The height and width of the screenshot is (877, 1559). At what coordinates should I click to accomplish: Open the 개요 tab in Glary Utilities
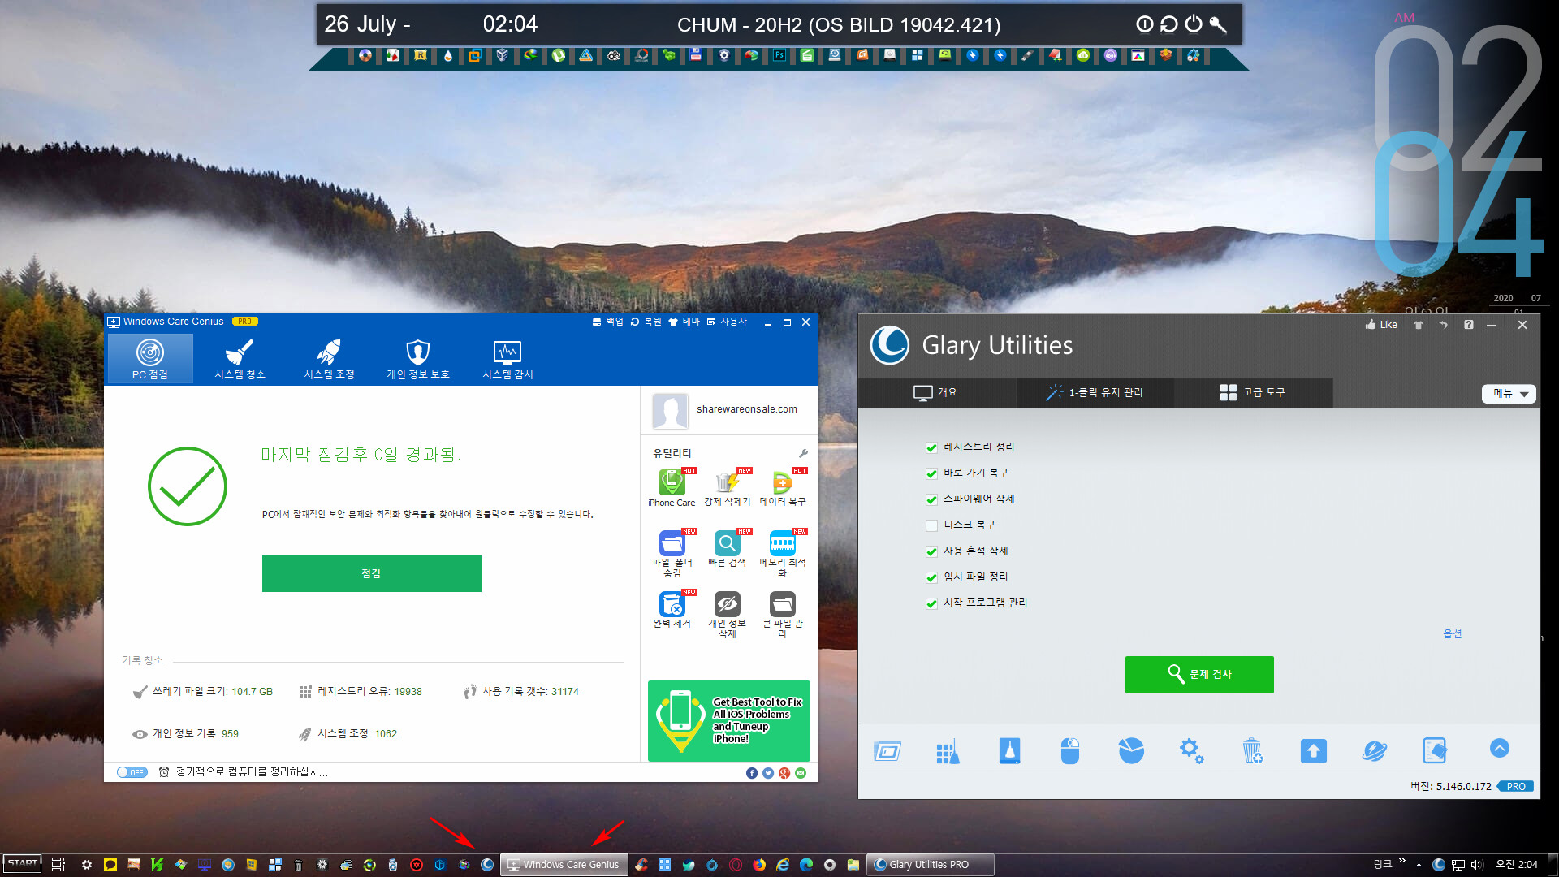[x=936, y=392]
